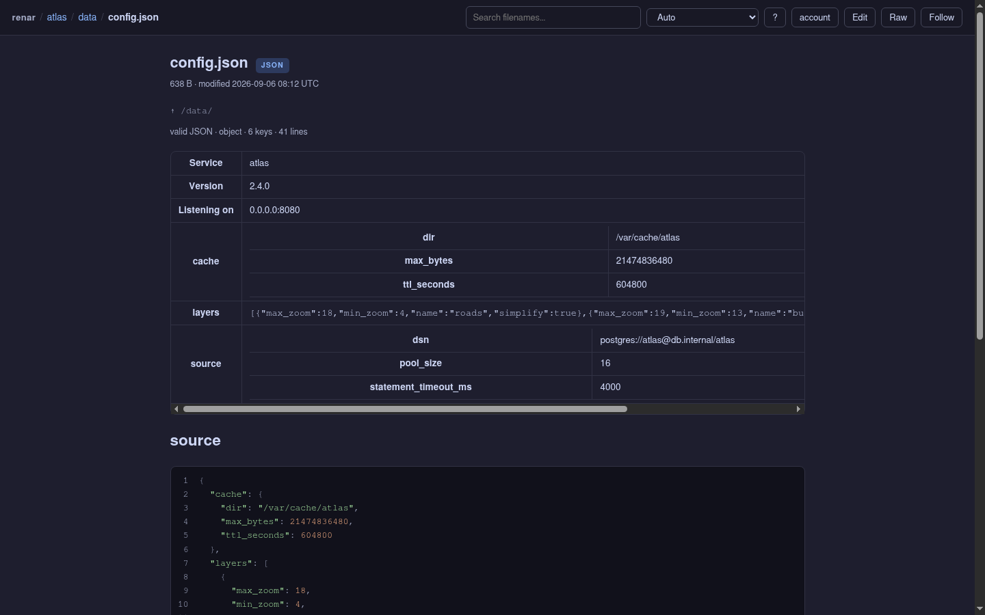This screenshot has width=985, height=615.
Task: Click the cache row header in table
Action: click(x=206, y=262)
